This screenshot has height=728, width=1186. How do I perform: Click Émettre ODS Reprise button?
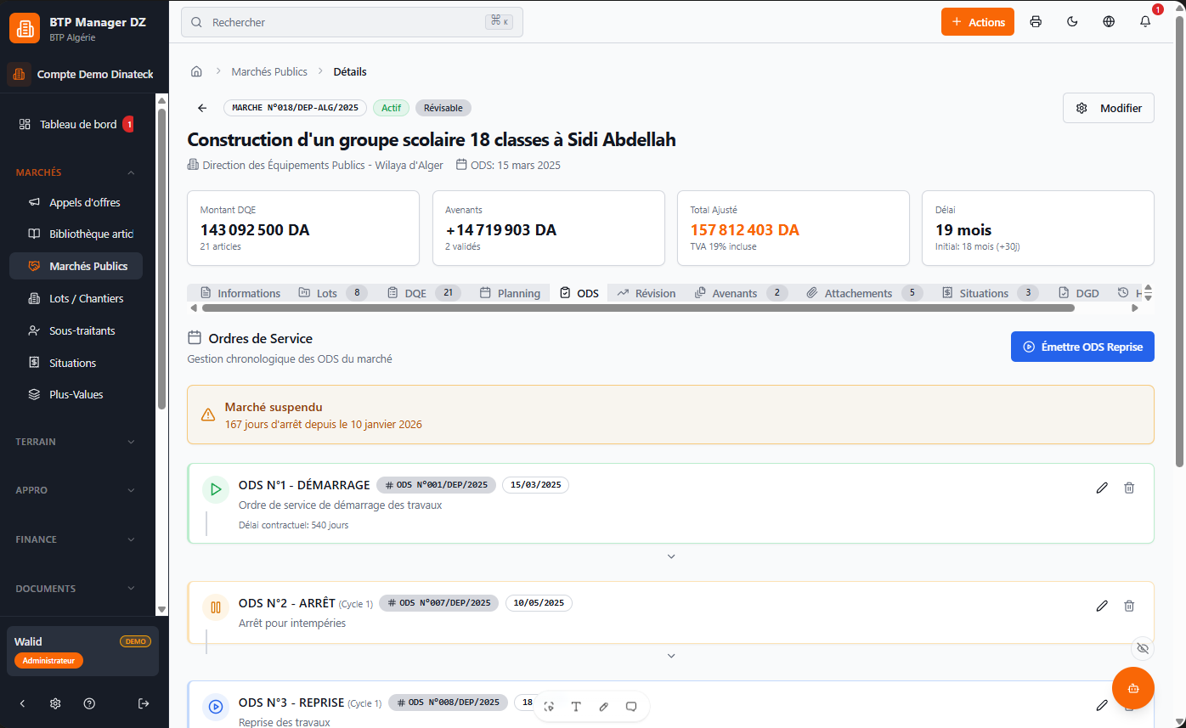(x=1082, y=347)
